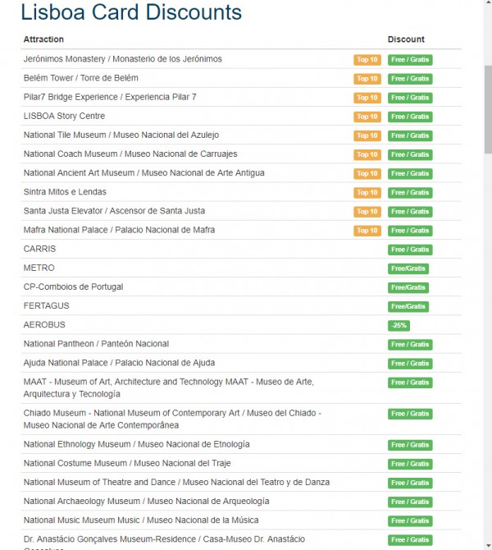Screen dimensions: 492x550
Task: Click the Top 10 badge for LISBOA Story Centre
Action: [367, 117]
